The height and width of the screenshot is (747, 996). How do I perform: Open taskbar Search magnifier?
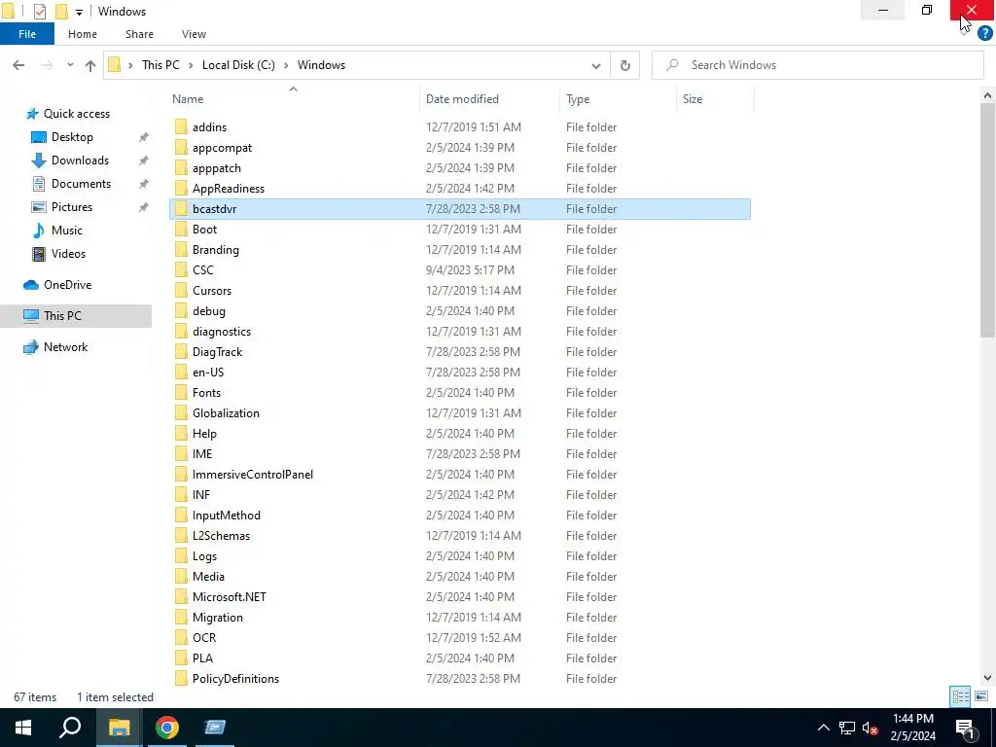point(70,728)
